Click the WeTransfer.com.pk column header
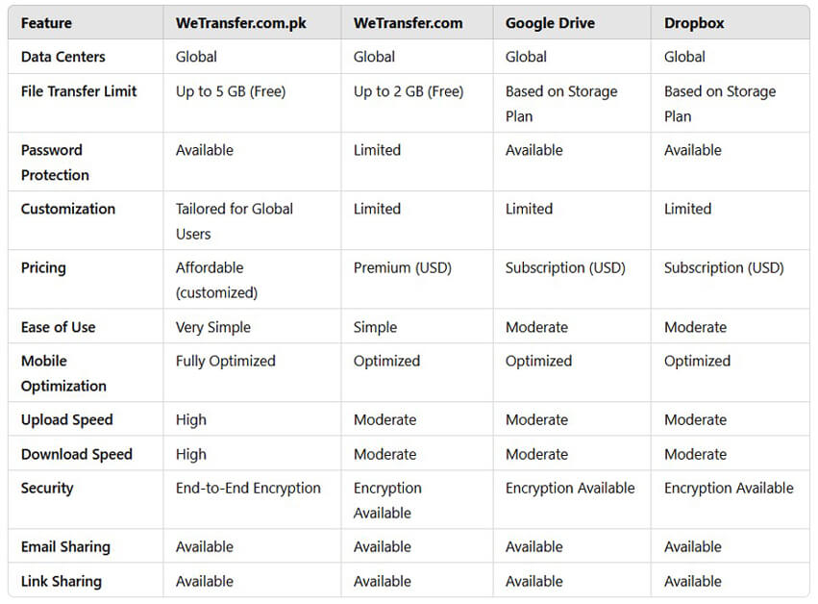The width and height of the screenshot is (818, 604). coord(240,23)
